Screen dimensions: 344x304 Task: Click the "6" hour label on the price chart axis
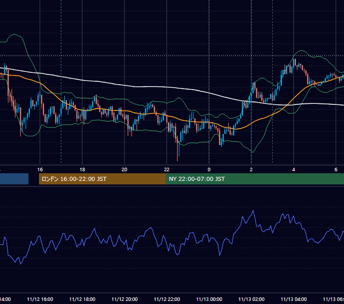[x=336, y=170]
